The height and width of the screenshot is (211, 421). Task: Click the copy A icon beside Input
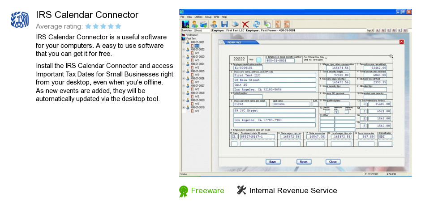tap(378, 30)
